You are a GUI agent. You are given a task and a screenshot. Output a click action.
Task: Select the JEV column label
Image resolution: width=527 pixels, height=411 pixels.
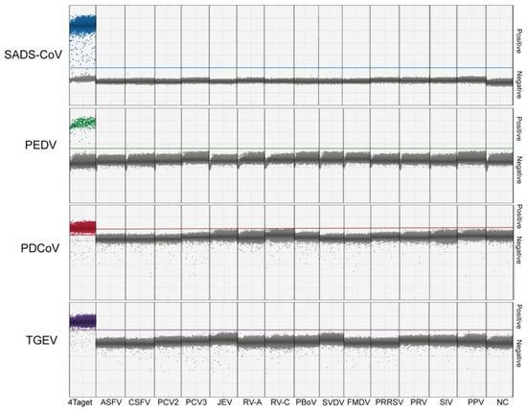tap(224, 402)
